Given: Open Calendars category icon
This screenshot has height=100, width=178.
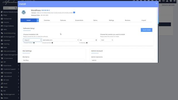Looking at the screenshot, I should [2, 40].
